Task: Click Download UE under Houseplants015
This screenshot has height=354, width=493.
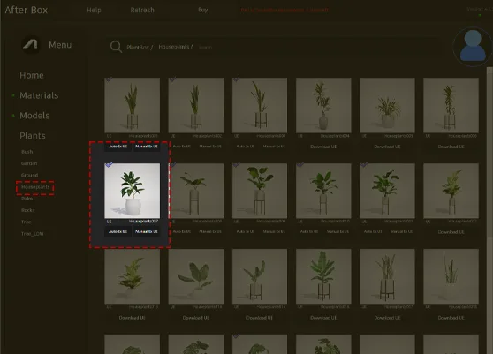Action: point(260,318)
